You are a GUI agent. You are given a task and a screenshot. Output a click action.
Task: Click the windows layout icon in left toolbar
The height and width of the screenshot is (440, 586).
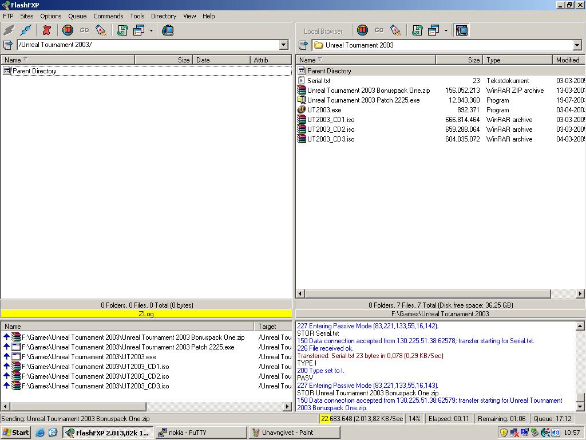(139, 30)
